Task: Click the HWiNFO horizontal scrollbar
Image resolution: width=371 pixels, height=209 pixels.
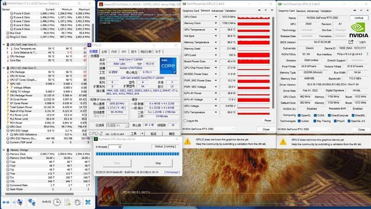Action: pos(39,194)
